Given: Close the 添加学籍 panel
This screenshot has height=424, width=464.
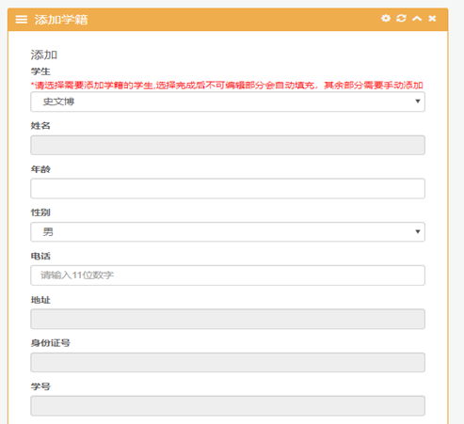Looking at the screenshot, I should tap(432, 19).
